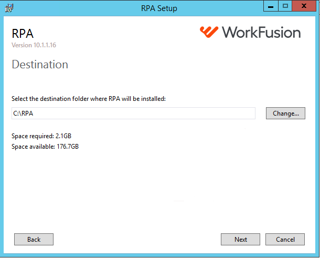Click the installer icon in title bar

pos(9,8)
